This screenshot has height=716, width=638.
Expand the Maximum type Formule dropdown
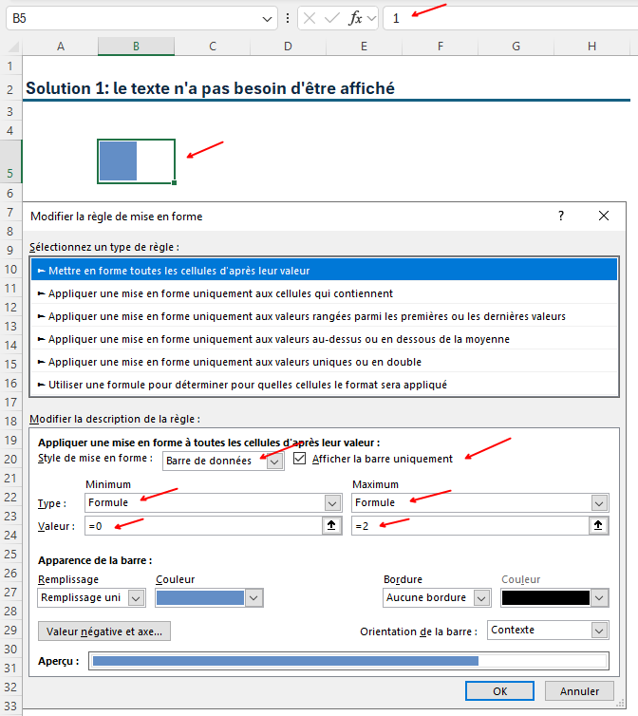[x=599, y=503]
